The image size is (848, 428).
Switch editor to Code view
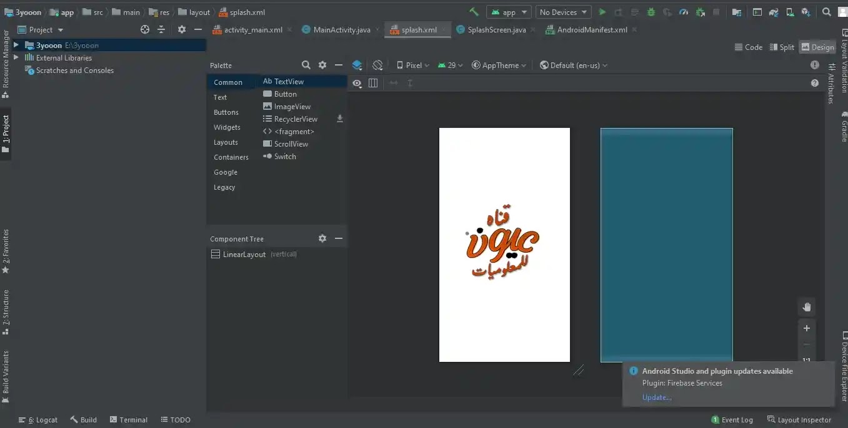pos(748,47)
